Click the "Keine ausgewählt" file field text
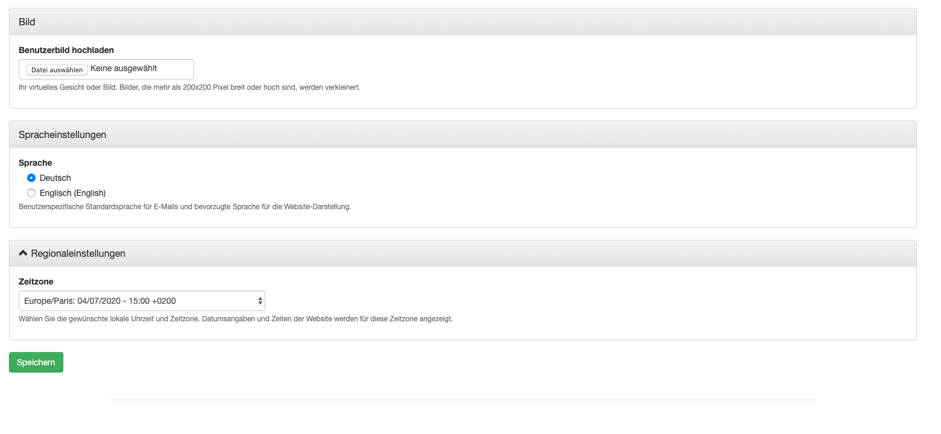Image resolution: width=941 pixels, height=434 pixels. click(124, 69)
